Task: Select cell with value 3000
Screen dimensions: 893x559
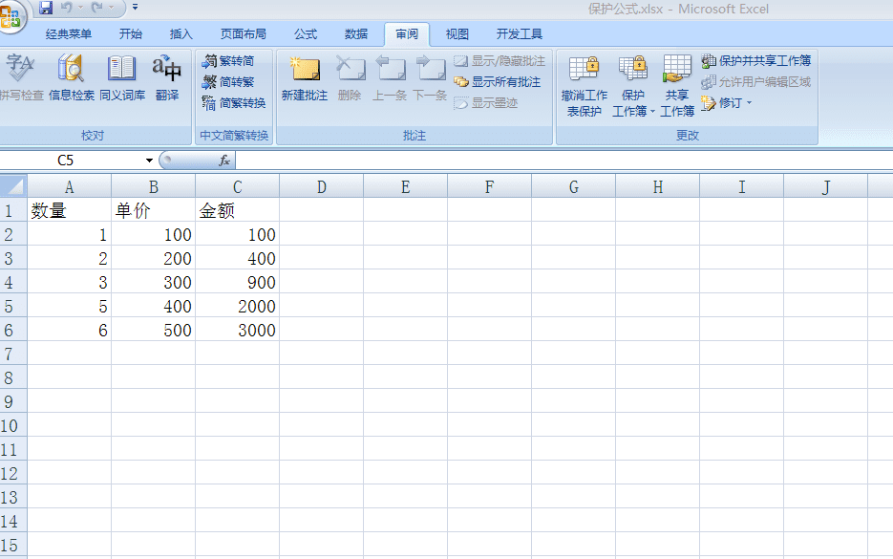Action: click(237, 330)
